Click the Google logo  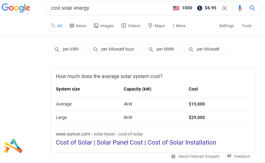[x=16, y=8]
